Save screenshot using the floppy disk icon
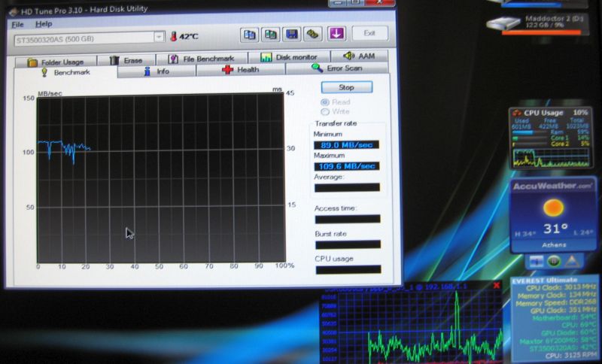The image size is (602, 364). pos(292,34)
